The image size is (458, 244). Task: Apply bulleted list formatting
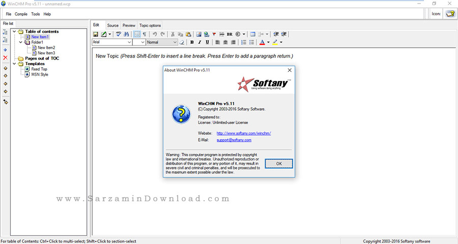point(251,42)
